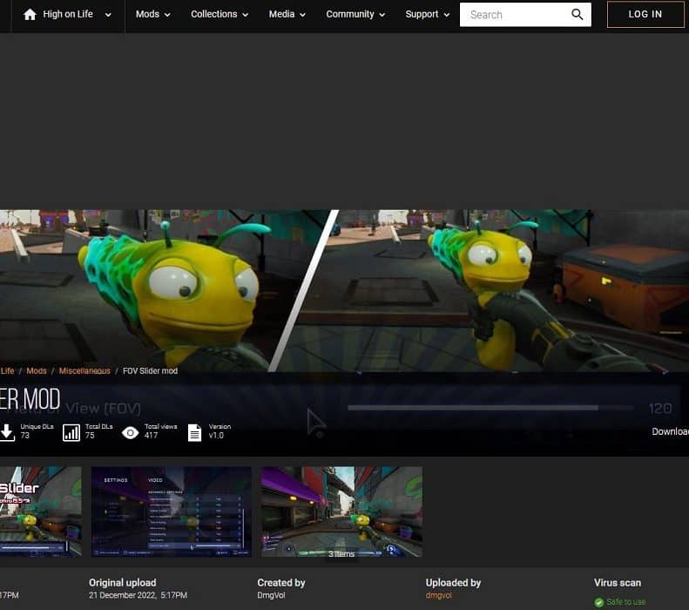This screenshot has height=610, width=689.
Task: Click the '73' unique DLs value
Action: (x=25, y=436)
